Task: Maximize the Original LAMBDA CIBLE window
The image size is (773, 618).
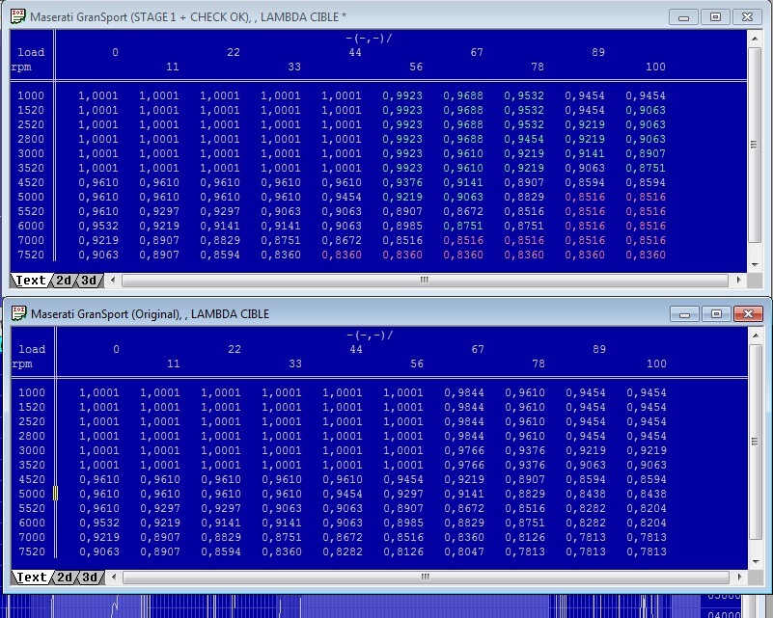Action: tap(716, 313)
